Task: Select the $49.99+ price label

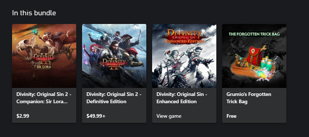Action: coord(96,116)
